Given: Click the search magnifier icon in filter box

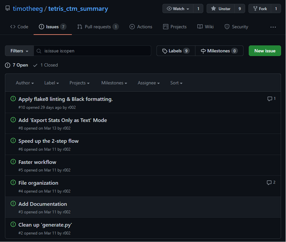Looking at the screenshot, I should (39, 51).
